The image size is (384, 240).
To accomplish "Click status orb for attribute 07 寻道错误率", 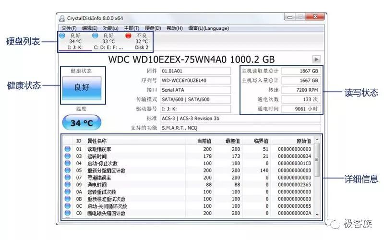I will coord(67,177).
